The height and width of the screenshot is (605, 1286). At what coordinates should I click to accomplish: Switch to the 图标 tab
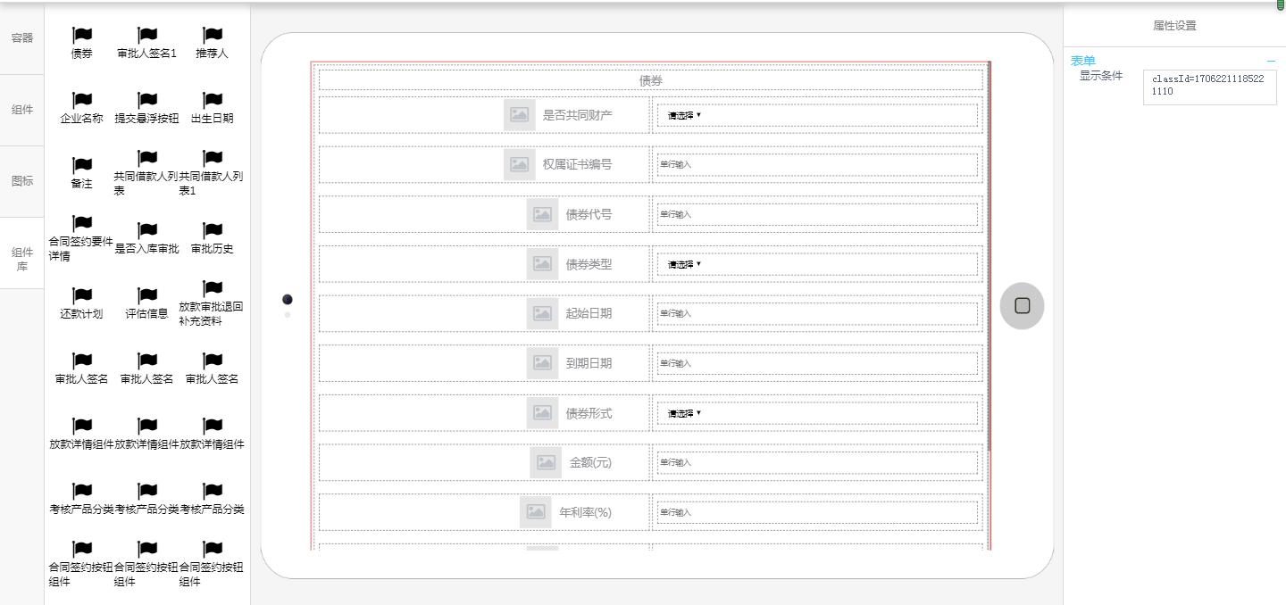pos(22,181)
